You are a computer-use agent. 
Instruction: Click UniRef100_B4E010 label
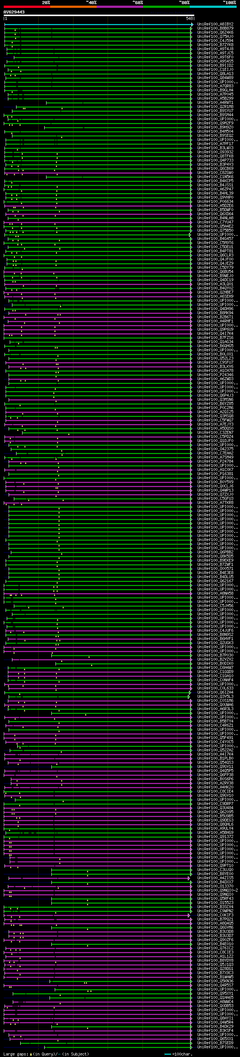(215, 944)
